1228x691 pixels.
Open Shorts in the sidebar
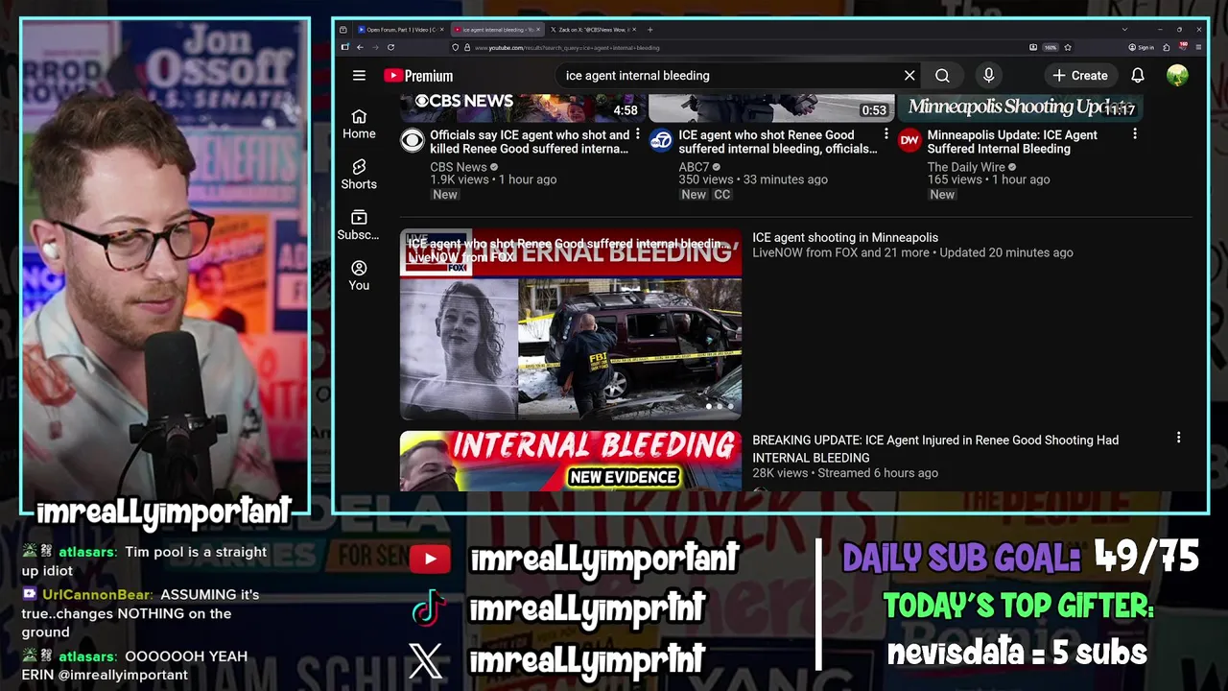(x=359, y=175)
